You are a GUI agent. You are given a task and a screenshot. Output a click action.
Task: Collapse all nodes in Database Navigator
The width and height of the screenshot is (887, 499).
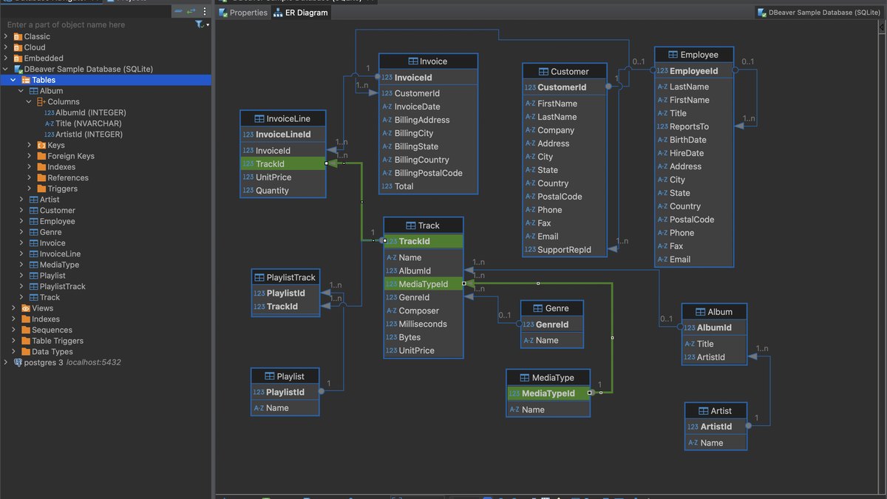pos(178,11)
